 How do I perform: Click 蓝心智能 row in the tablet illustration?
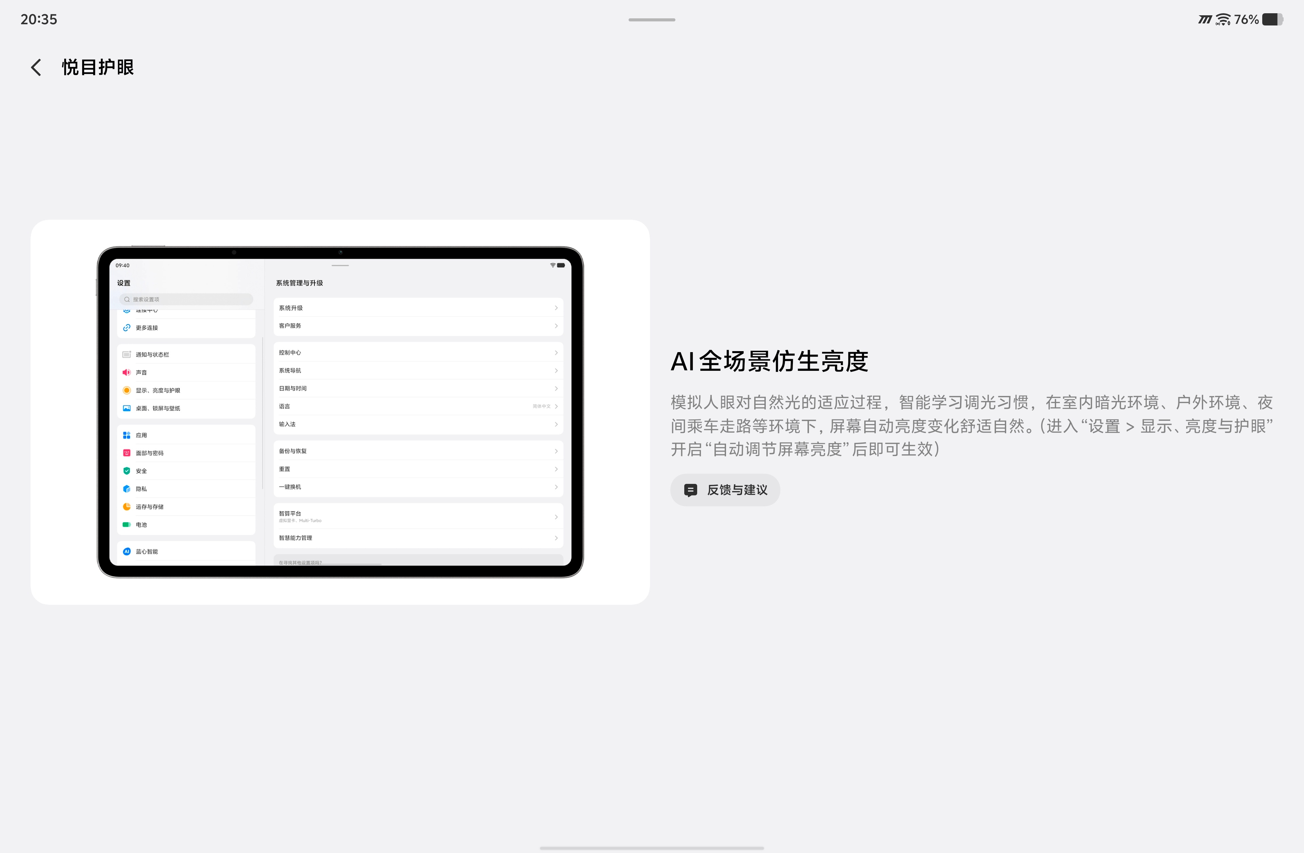[186, 551]
